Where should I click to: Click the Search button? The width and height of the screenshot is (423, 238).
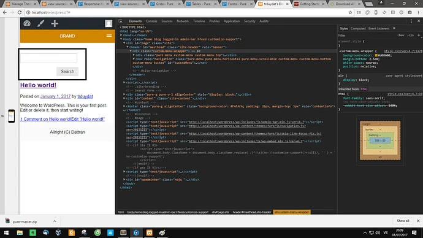click(67, 72)
